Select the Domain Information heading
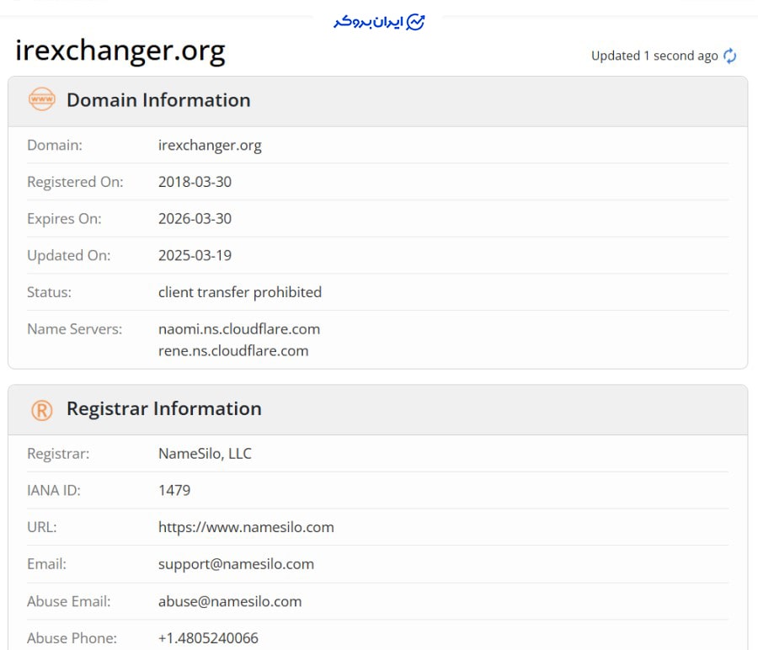This screenshot has width=758, height=650. click(158, 100)
